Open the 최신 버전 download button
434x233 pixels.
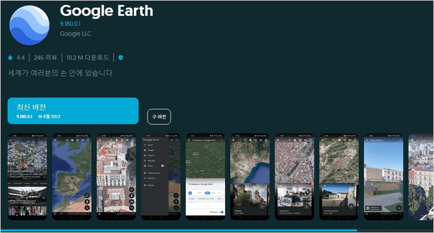pos(73,111)
